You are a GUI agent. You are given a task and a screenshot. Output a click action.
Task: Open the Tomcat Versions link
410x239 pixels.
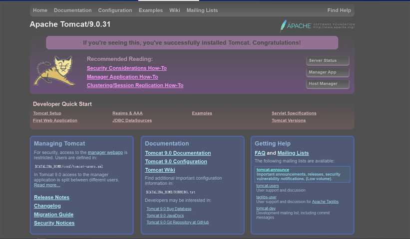tap(289, 120)
